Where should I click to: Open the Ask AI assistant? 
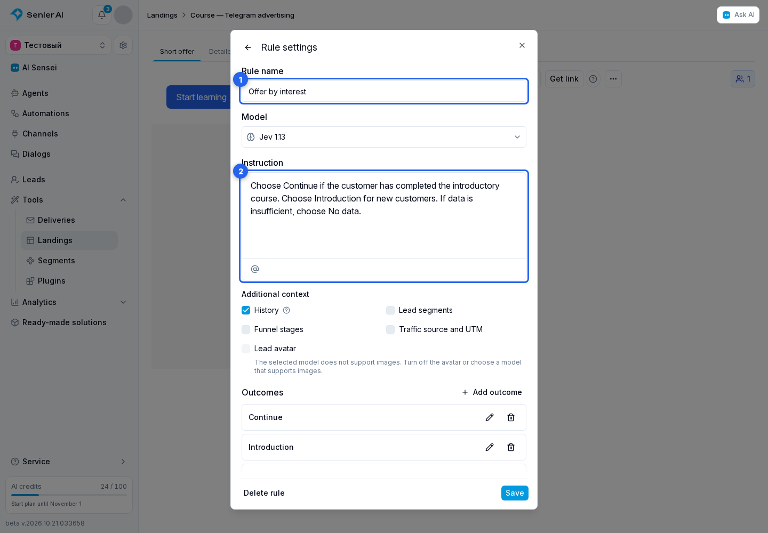pyautogui.click(x=738, y=15)
